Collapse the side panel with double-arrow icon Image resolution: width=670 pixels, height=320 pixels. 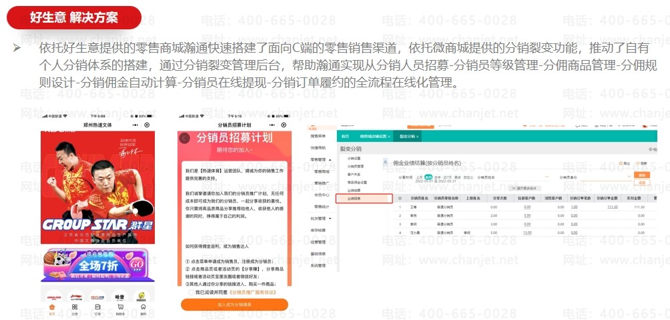(385, 162)
